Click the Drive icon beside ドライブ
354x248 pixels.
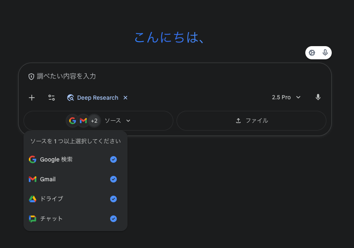pyautogui.click(x=32, y=199)
